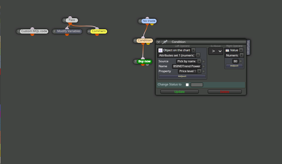Click Adjust under Right Operand
The width and height of the screenshot is (282, 164).
pyautogui.click(x=234, y=66)
